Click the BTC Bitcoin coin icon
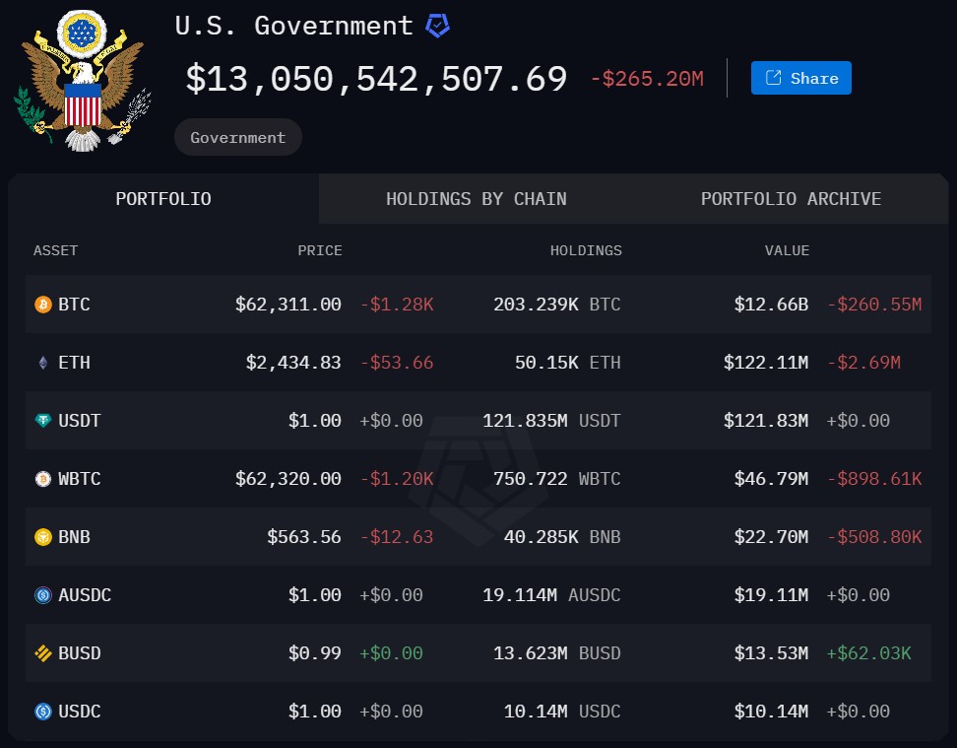The height and width of the screenshot is (748, 957). click(42, 305)
